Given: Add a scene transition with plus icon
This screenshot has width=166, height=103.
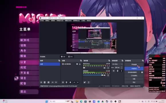Looking at the screenshot, I should coord(114,71).
